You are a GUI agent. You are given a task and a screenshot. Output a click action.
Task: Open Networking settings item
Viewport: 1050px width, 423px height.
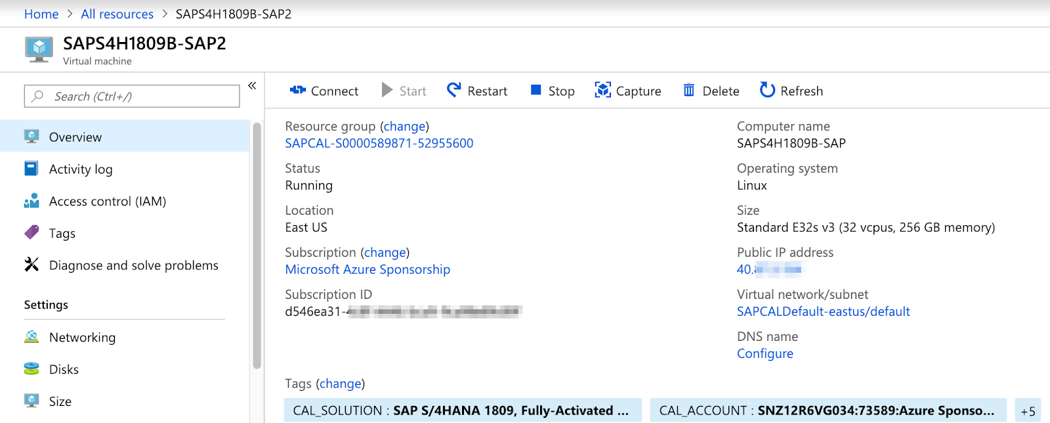(125, 337)
